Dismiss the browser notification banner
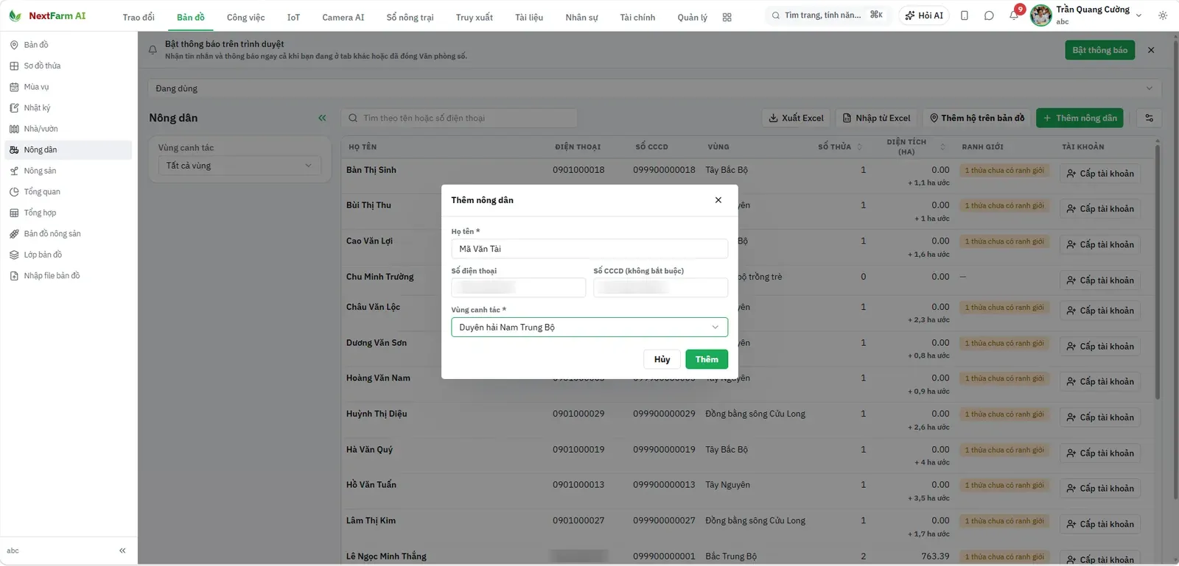This screenshot has height=566, width=1179. coord(1151,50)
